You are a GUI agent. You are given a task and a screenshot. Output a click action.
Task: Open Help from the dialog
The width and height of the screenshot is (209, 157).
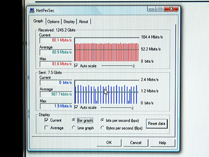point(163,143)
